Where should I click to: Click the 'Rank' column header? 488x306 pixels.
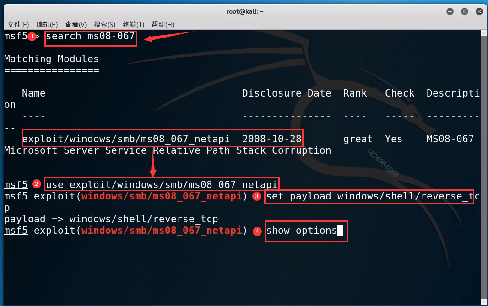(x=355, y=93)
